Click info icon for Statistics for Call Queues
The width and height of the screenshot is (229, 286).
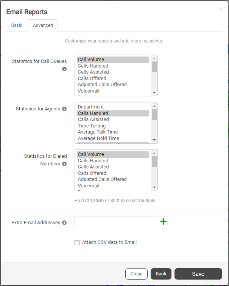coord(64,69)
